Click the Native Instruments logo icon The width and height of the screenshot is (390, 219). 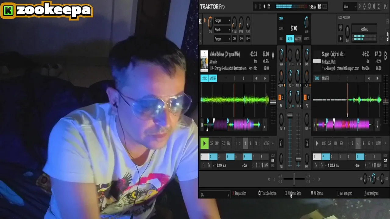[386, 7]
